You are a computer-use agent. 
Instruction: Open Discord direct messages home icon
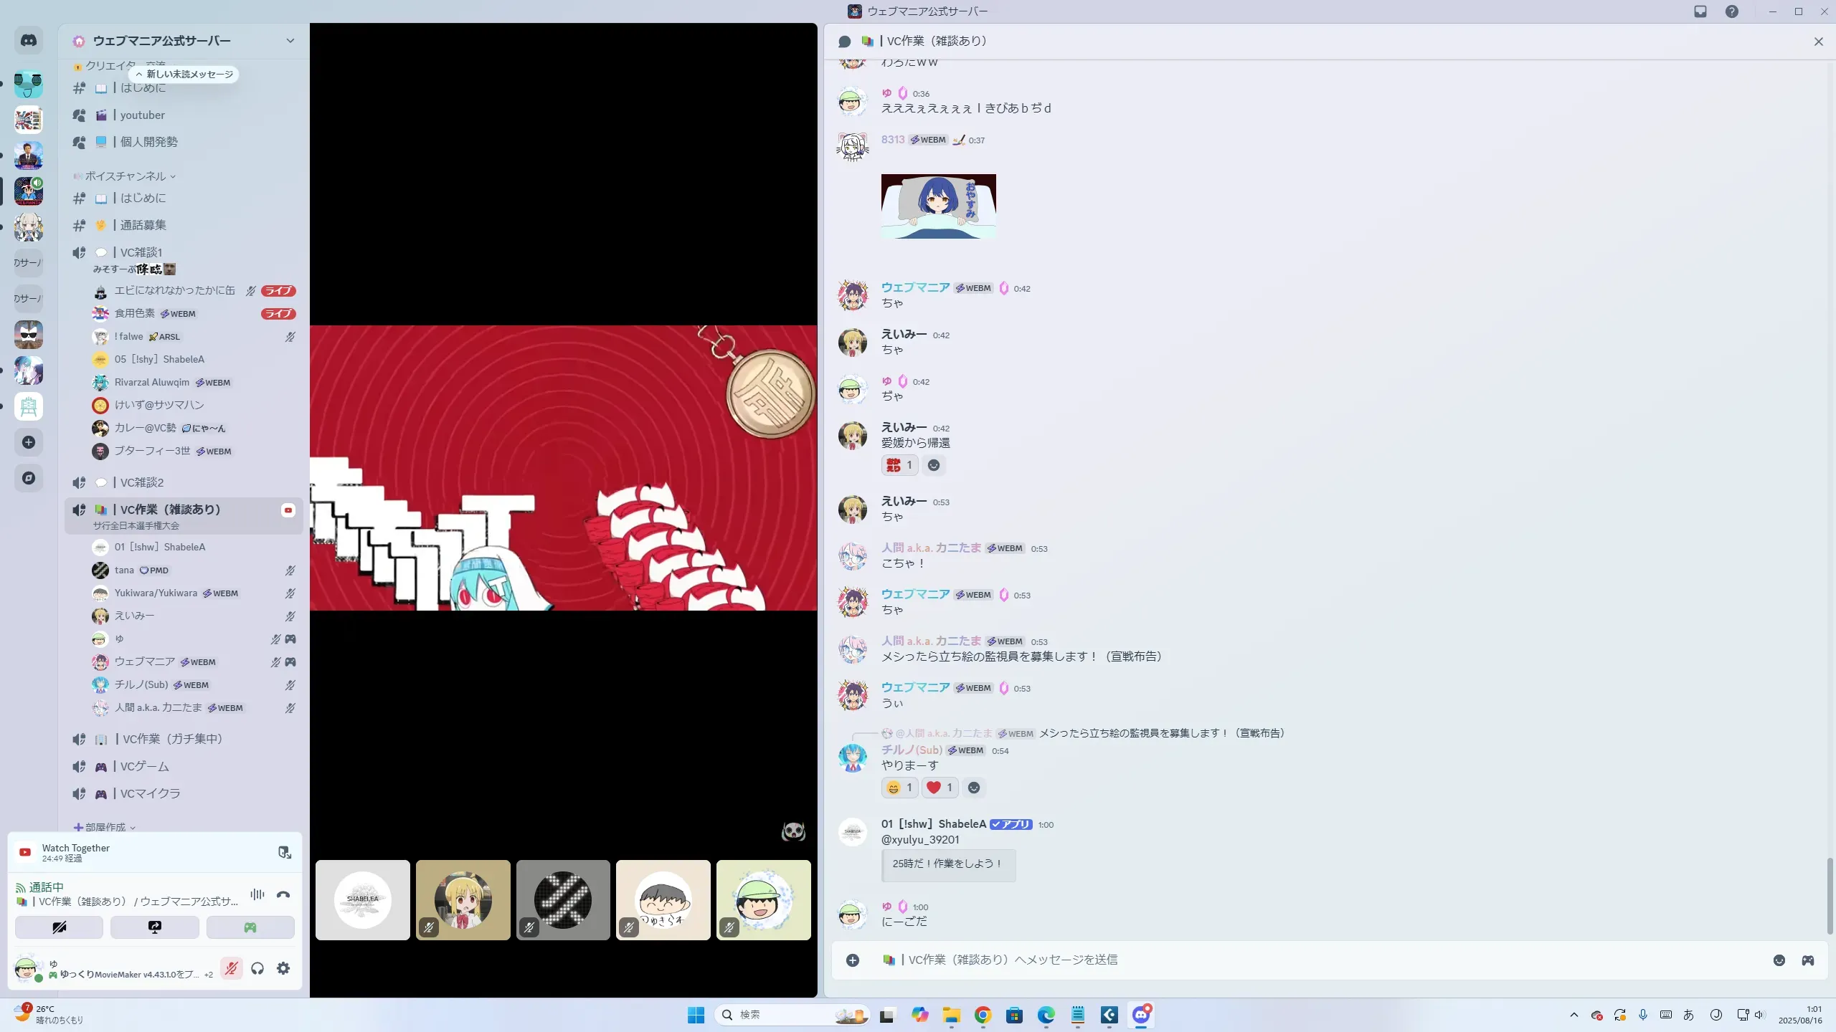[x=29, y=40]
